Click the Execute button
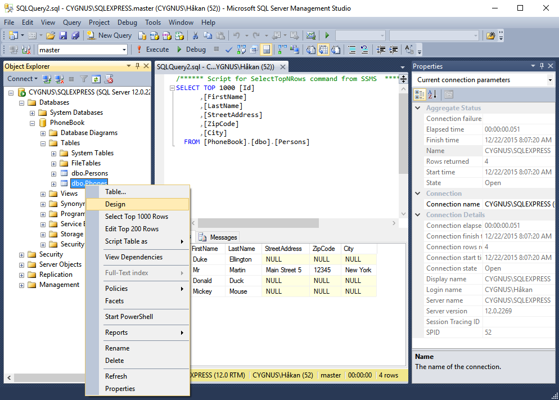 [x=152, y=50]
